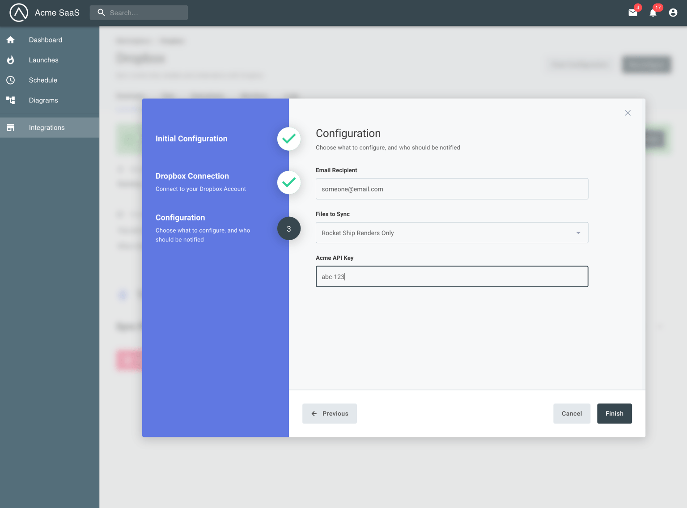The image size is (687, 508).
Task: Click the Previous button
Action: 330,414
